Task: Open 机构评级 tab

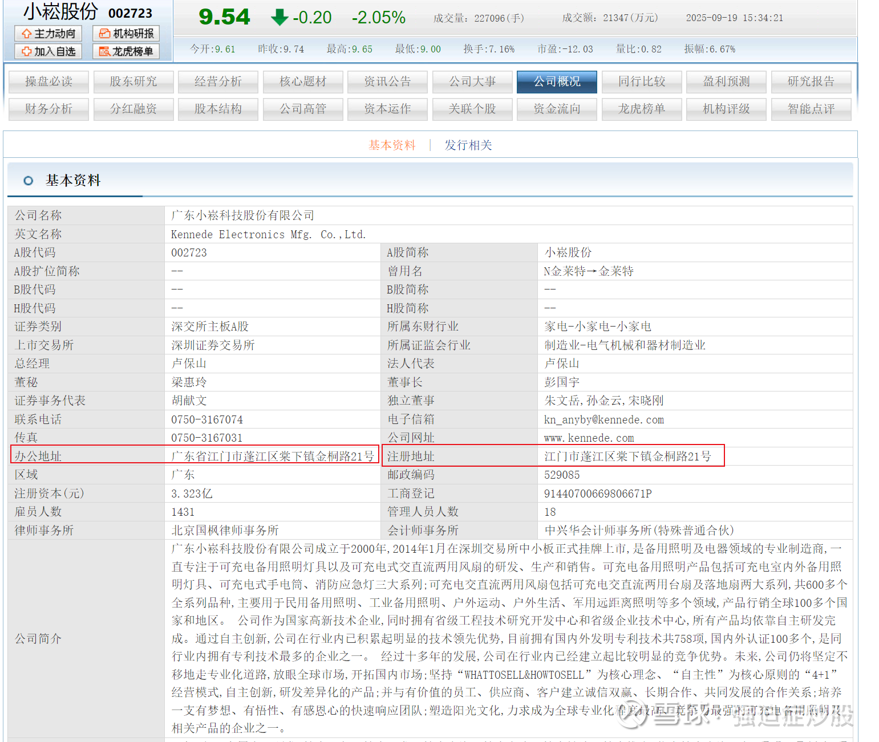Action: pyautogui.click(x=726, y=109)
